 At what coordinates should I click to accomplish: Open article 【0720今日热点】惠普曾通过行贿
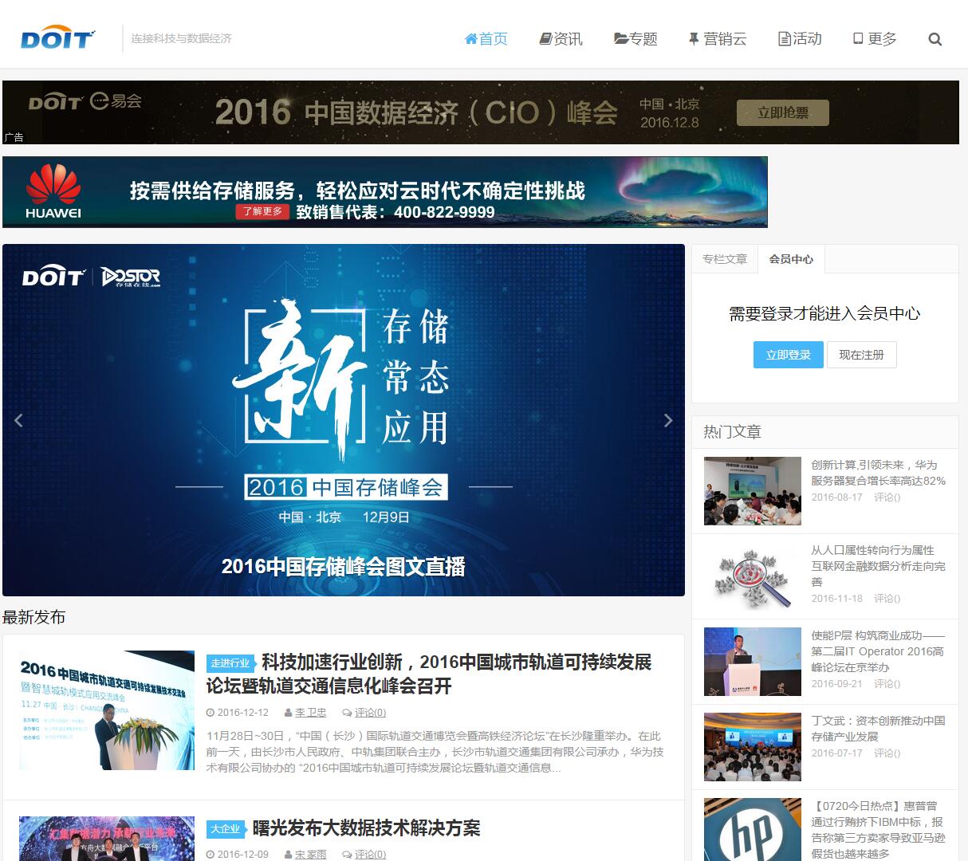coord(879,830)
